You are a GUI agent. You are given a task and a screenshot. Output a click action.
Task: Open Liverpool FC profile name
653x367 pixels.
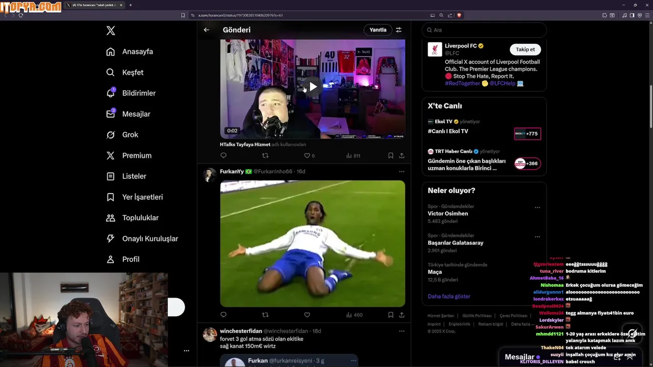coord(461,46)
